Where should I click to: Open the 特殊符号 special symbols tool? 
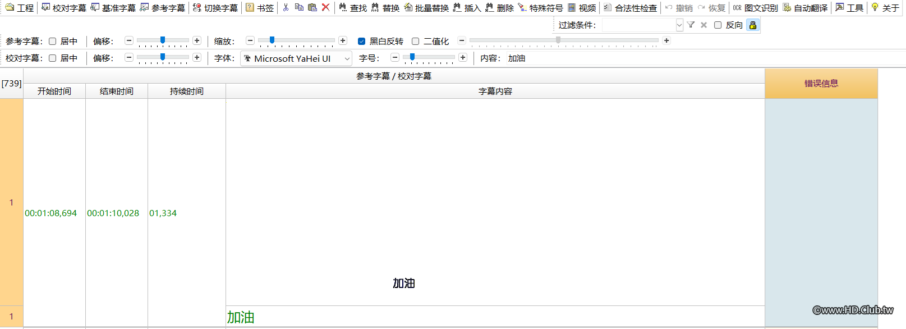tap(541, 8)
